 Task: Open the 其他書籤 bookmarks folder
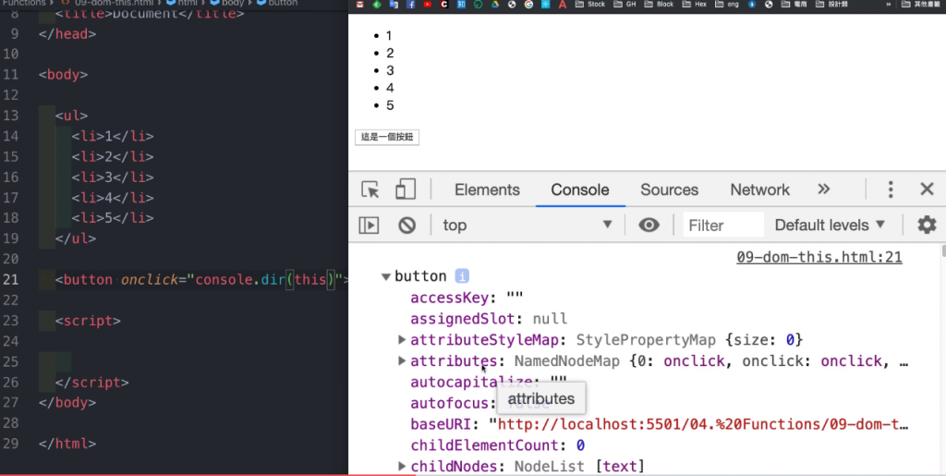[921, 5]
